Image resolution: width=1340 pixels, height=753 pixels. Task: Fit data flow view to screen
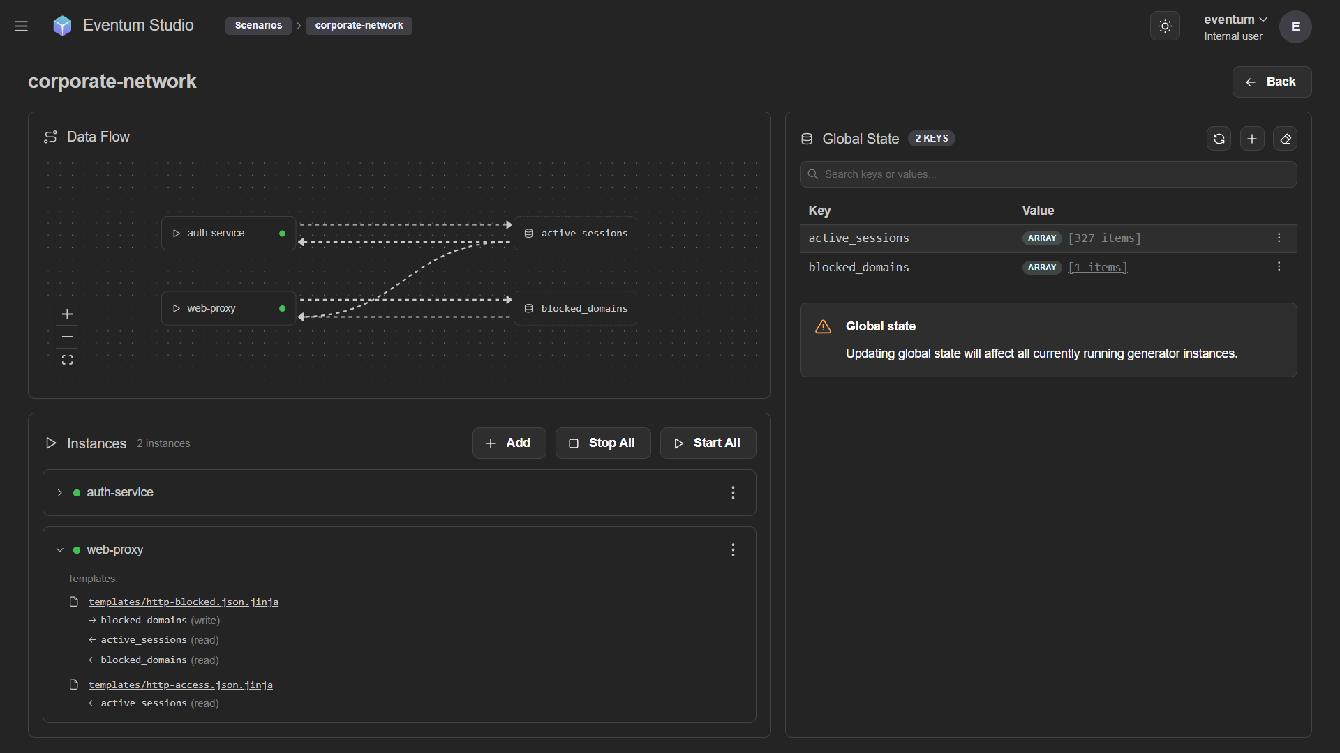point(67,360)
